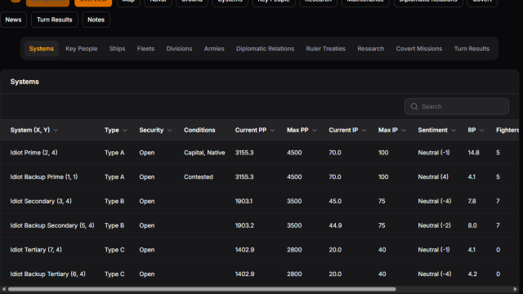Click the horizontal scrollbar's right arrow
523x294 pixels.
point(516,289)
